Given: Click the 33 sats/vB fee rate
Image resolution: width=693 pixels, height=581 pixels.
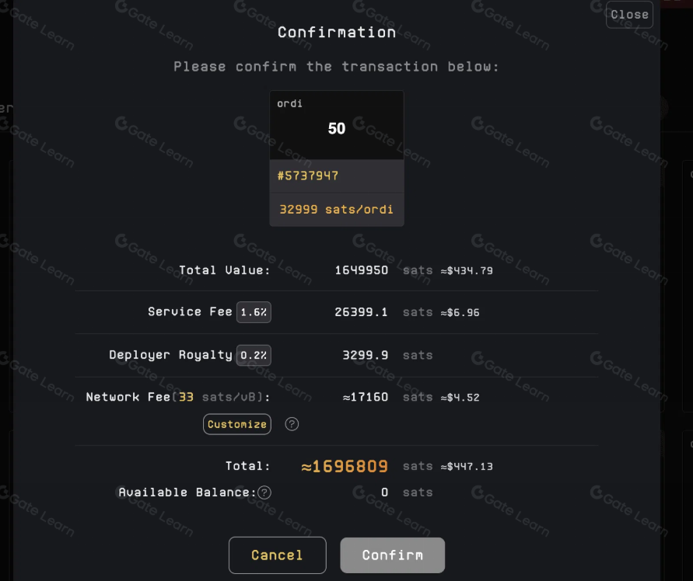Looking at the screenshot, I should tap(186, 398).
